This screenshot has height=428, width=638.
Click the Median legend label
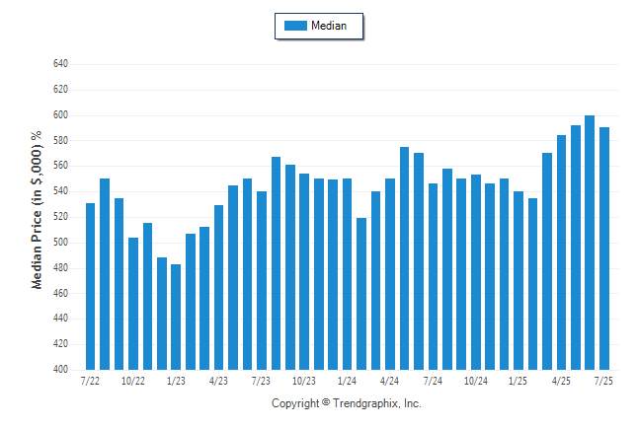pyautogui.click(x=329, y=26)
